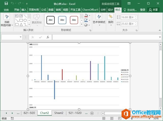
Task: Insert a text box shape
Action: click(17, 16)
